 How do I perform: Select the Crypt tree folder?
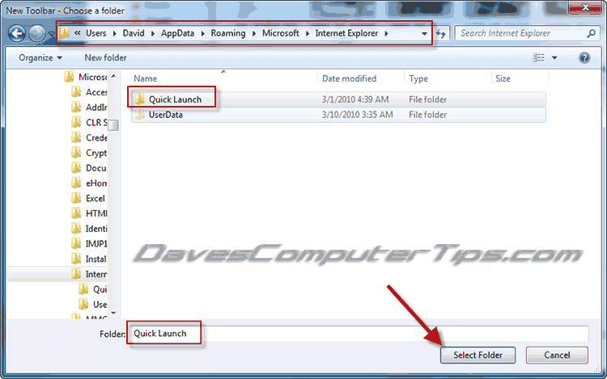90,153
